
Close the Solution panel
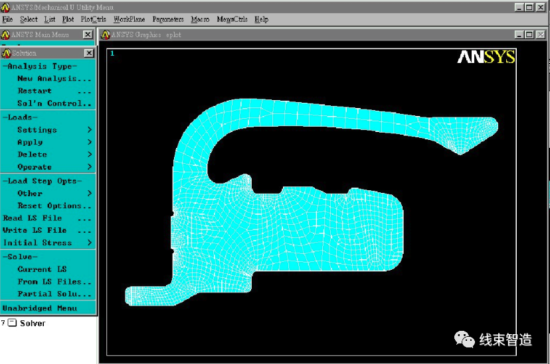pos(89,53)
